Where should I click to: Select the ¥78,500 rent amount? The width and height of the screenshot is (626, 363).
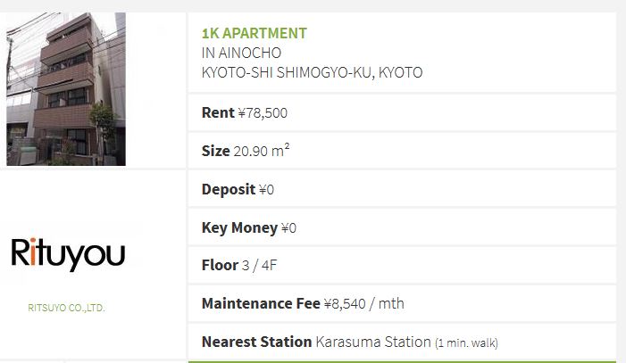(x=263, y=113)
